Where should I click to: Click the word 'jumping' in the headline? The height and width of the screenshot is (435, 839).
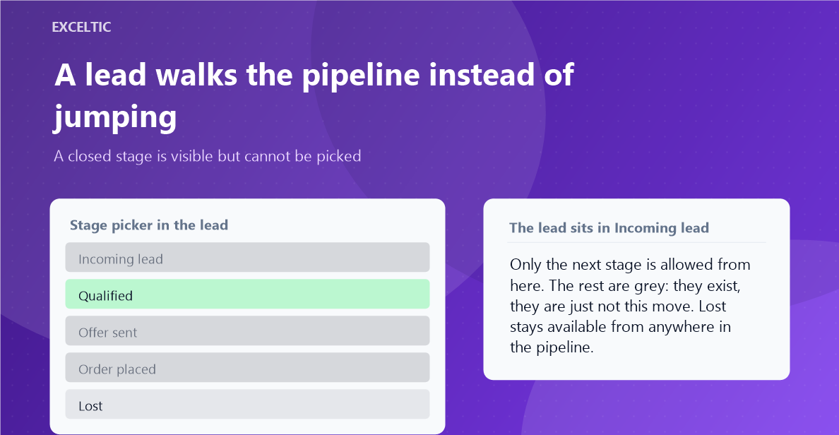click(115, 117)
